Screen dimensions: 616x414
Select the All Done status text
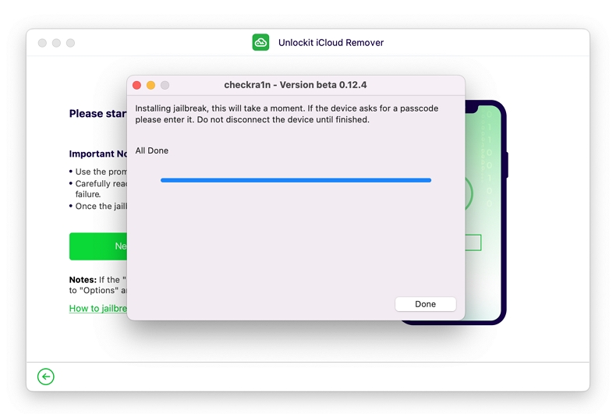(x=151, y=150)
